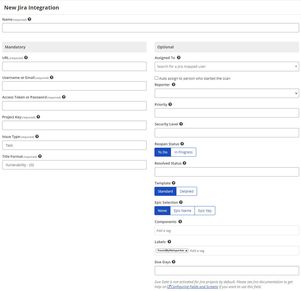Enable auto assign to scan starter checkbox
Viewport: 301px width, 291px height.
(156, 78)
